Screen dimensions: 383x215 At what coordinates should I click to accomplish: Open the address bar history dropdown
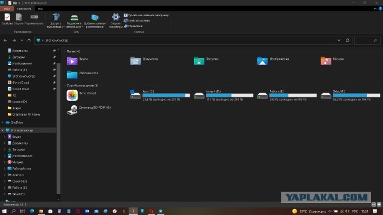(339, 40)
